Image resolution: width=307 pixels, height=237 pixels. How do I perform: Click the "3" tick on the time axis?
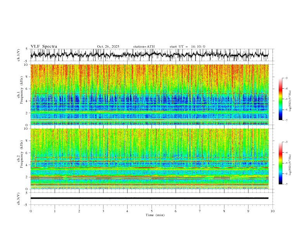[x=103, y=211]
